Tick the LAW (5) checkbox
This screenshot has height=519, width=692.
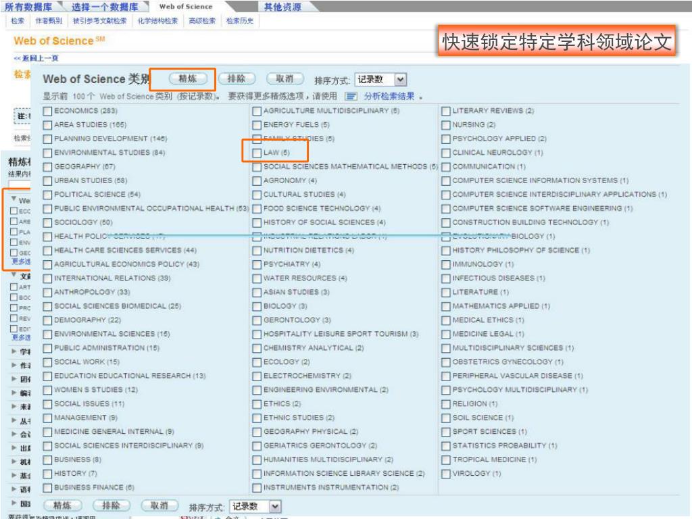(257, 153)
